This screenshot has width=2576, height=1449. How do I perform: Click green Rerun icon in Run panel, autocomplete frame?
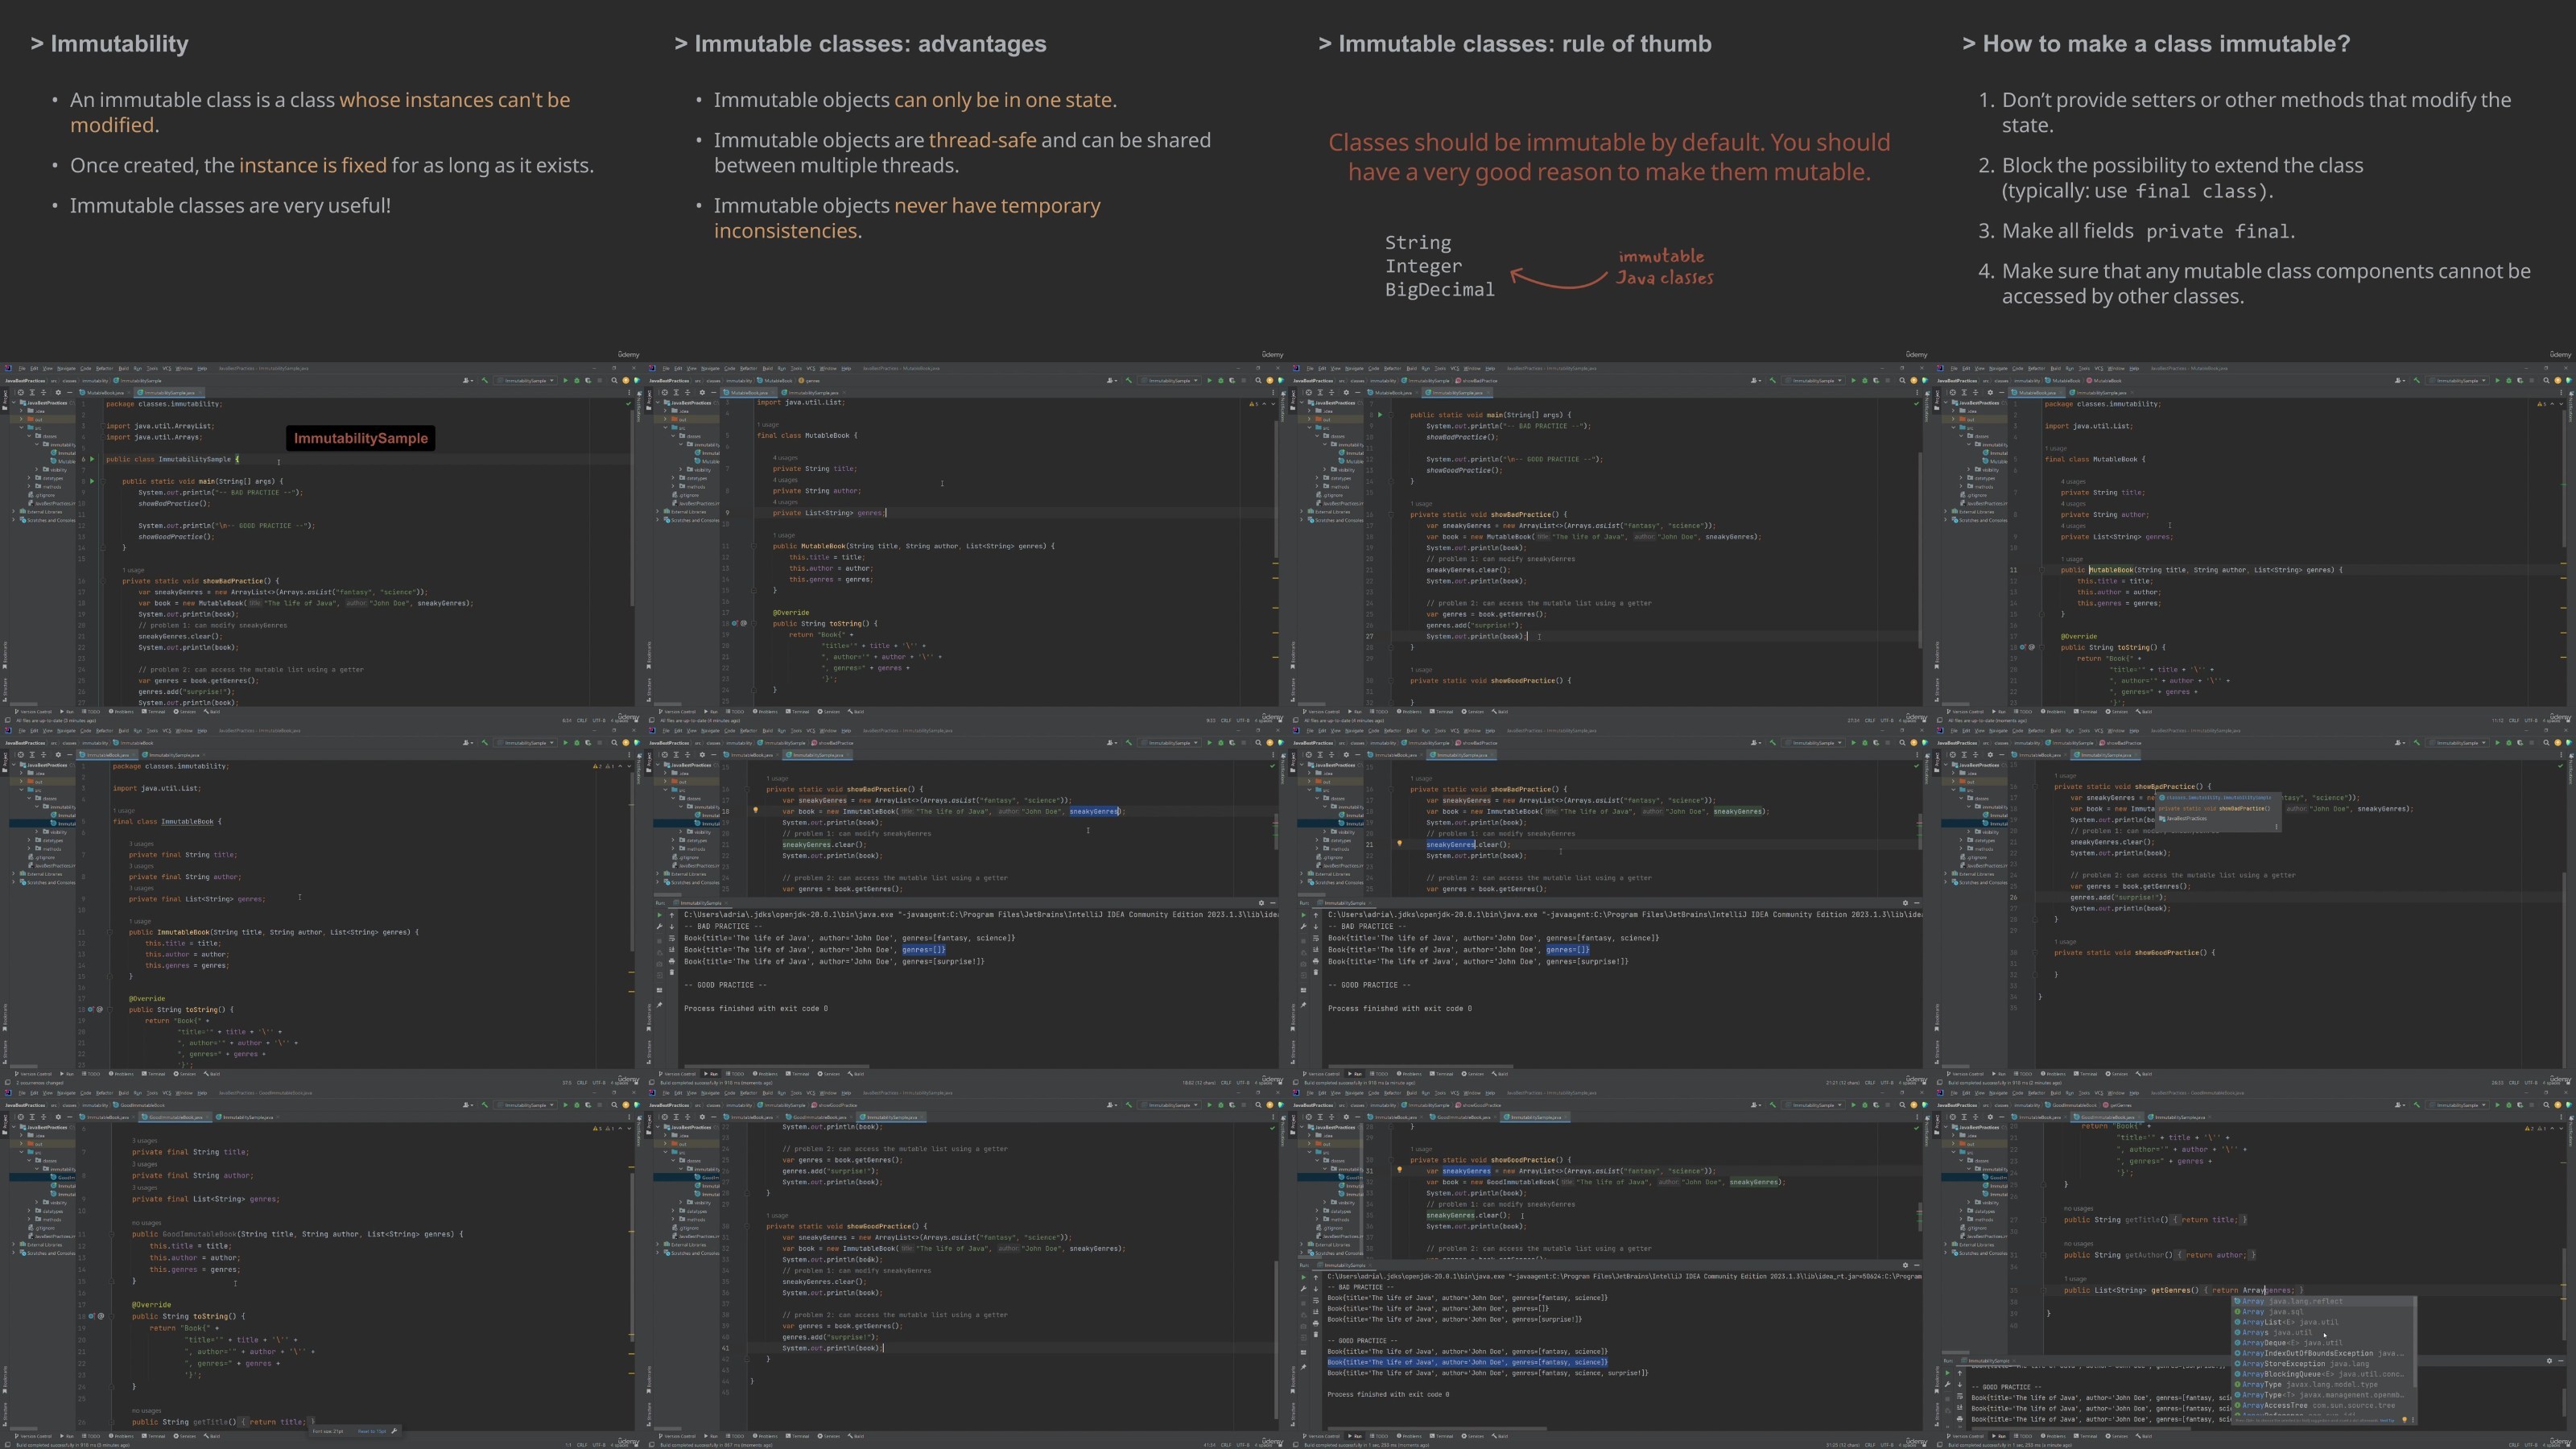(x=1947, y=1373)
